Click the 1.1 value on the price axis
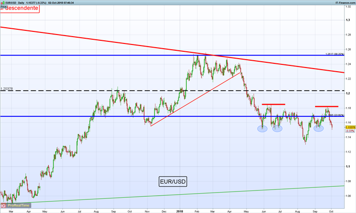This screenshot has height=213, width=356. pyautogui.click(x=348, y=166)
